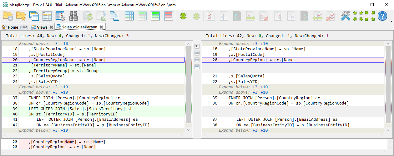
Task: Select right line 36 ON cr.[CountryRegionCode]
Action: click(293, 103)
